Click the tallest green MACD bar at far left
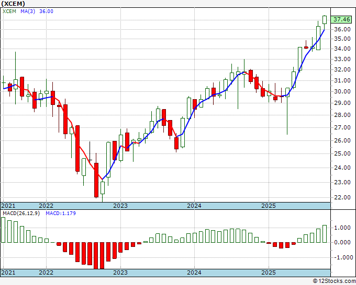This screenshot has width=356, height=285. tap(3, 230)
